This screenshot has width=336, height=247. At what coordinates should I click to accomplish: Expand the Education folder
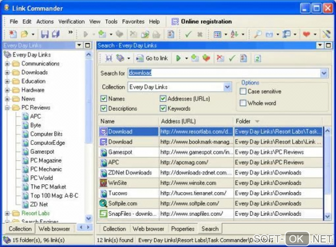pyautogui.click(x=7, y=81)
